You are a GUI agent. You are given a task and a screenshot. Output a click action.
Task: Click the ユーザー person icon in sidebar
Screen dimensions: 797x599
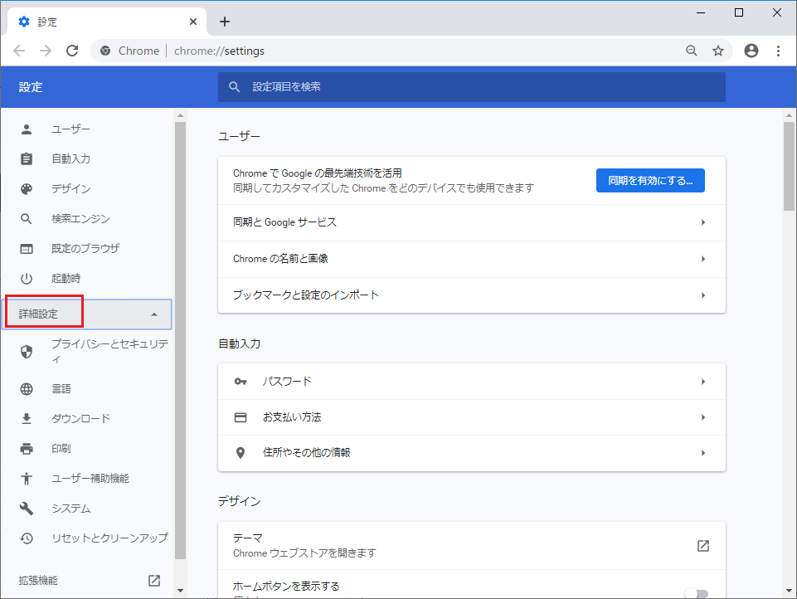pyautogui.click(x=27, y=129)
